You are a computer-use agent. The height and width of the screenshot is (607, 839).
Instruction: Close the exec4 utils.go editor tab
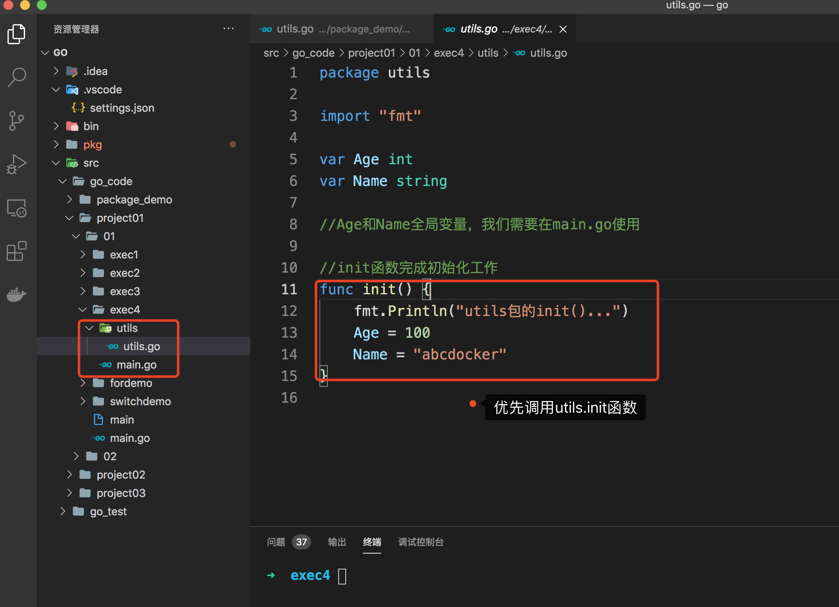(563, 29)
